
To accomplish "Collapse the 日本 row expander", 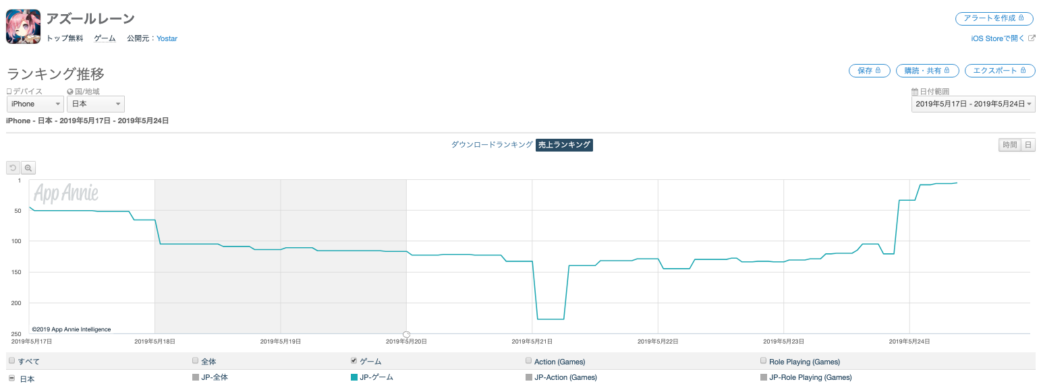I will point(11,379).
